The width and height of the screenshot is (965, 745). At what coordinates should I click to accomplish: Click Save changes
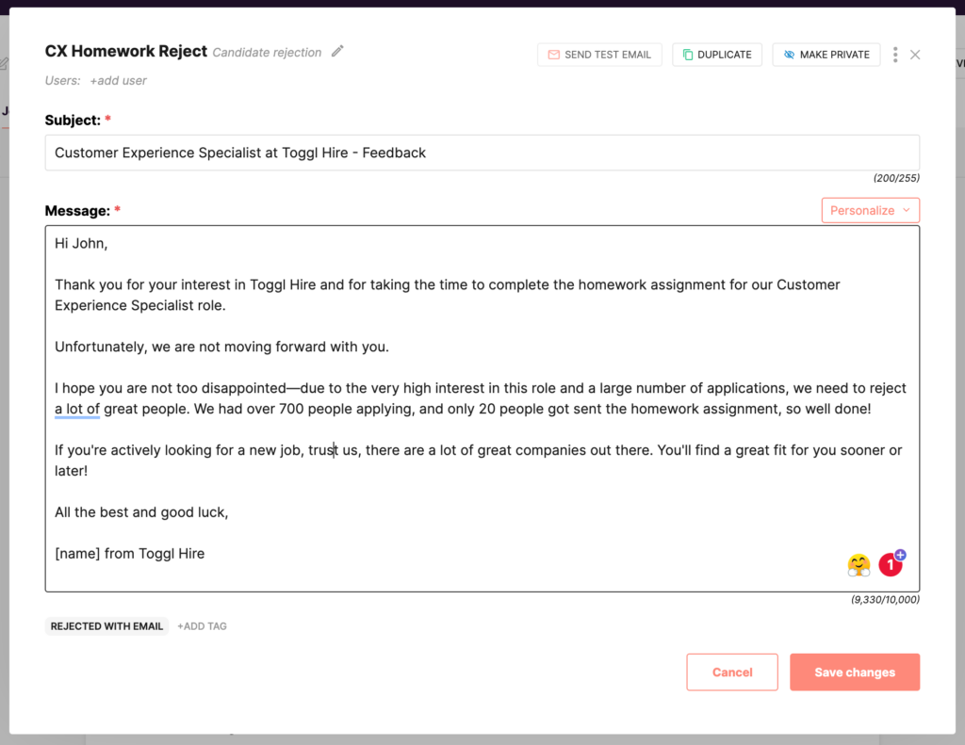tap(854, 672)
